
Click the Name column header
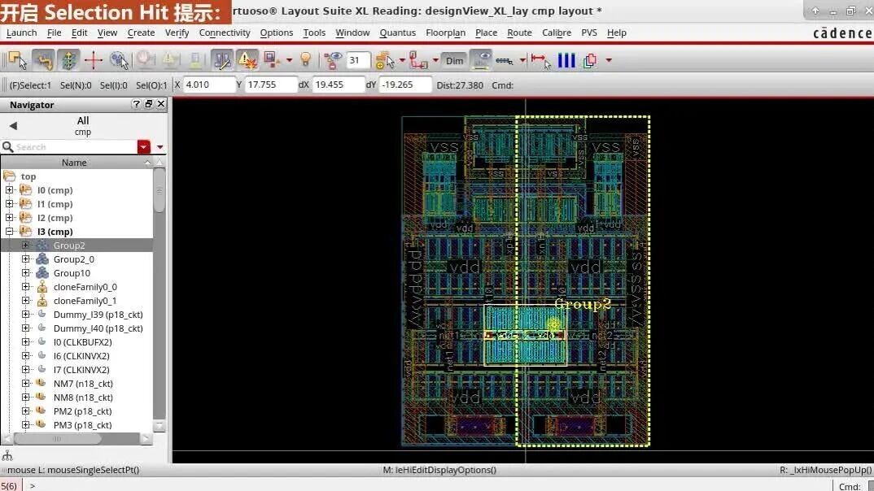[x=74, y=163]
